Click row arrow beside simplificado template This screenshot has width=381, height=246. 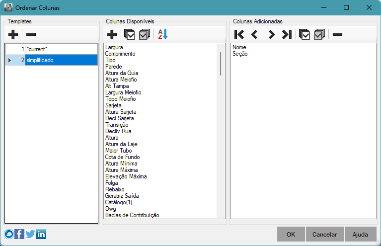(9, 60)
